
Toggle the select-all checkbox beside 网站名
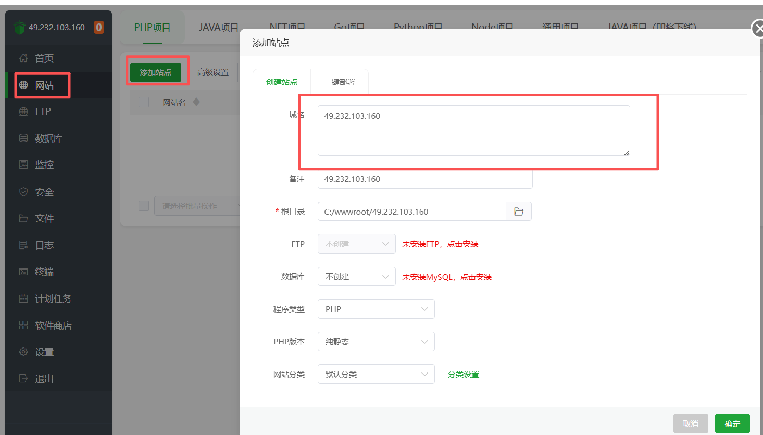[x=144, y=102]
